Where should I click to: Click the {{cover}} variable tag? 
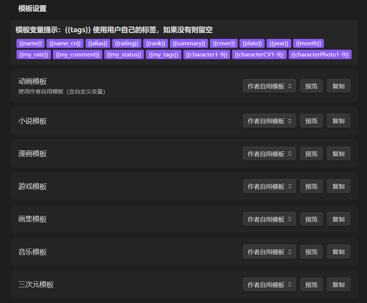click(x=224, y=43)
